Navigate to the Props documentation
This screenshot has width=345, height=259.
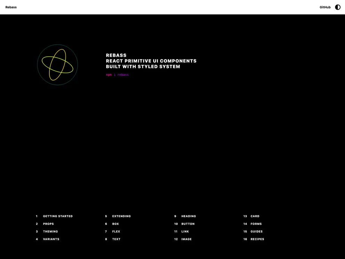tap(48, 224)
